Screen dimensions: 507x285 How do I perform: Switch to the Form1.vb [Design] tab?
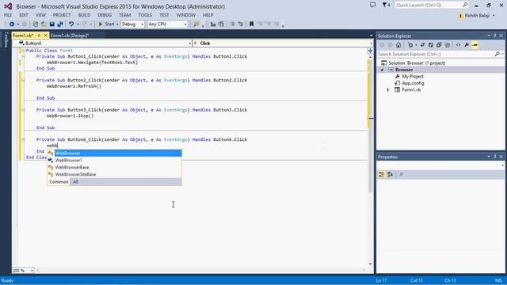coord(70,36)
